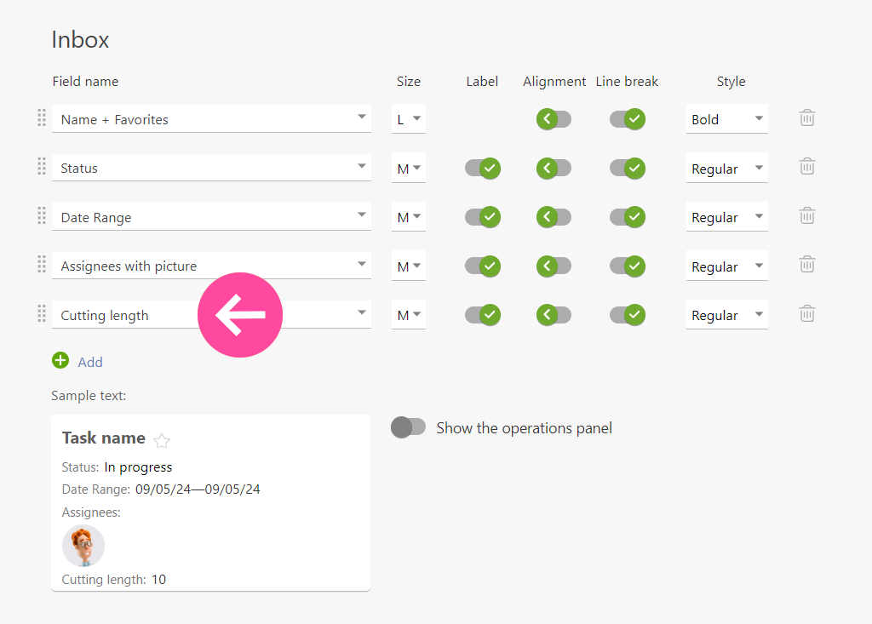The width and height of the screenshot is (872, 624).
Task: Star the Task name in sample card
Action: [x=162, y=441]
